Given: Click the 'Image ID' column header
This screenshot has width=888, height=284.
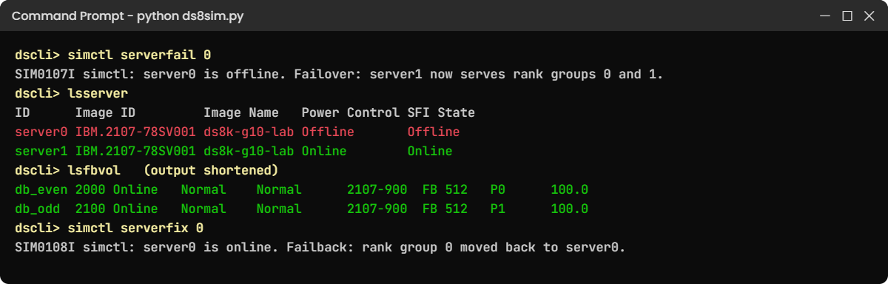Looking at the screenshot, I should pos(105,113).
